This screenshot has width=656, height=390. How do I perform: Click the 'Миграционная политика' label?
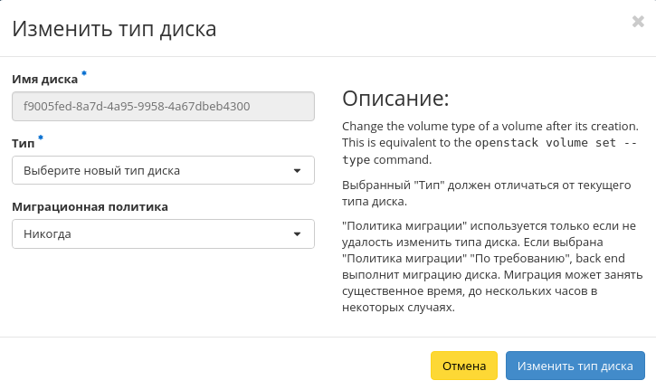(x=90, y=207)
